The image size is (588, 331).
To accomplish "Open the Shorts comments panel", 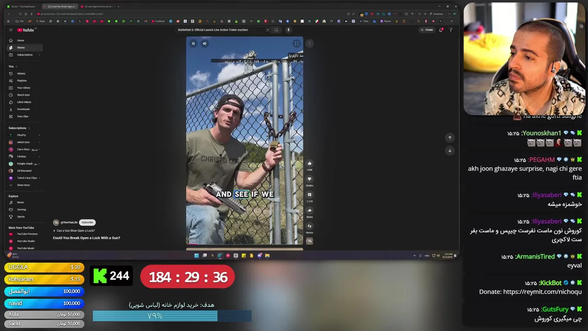I will (310, 194).
